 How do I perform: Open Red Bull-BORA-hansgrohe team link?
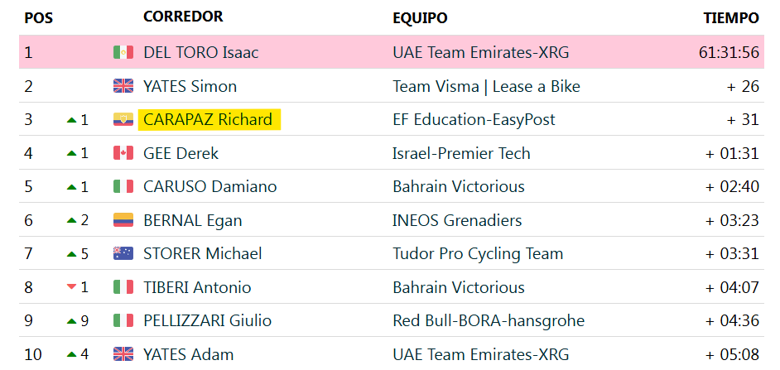point(489,321)
